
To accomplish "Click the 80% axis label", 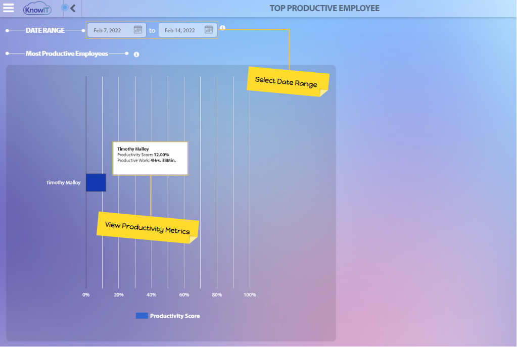I will [x=217, y=294].
